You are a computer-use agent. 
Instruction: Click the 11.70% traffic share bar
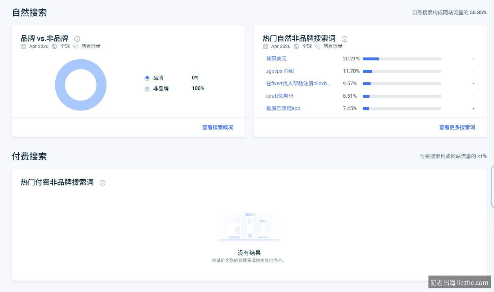coord(402,71)
